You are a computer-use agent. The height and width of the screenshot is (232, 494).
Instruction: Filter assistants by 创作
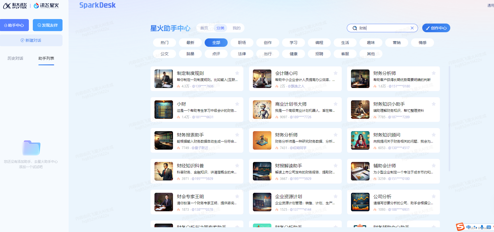tap(268, 43)
